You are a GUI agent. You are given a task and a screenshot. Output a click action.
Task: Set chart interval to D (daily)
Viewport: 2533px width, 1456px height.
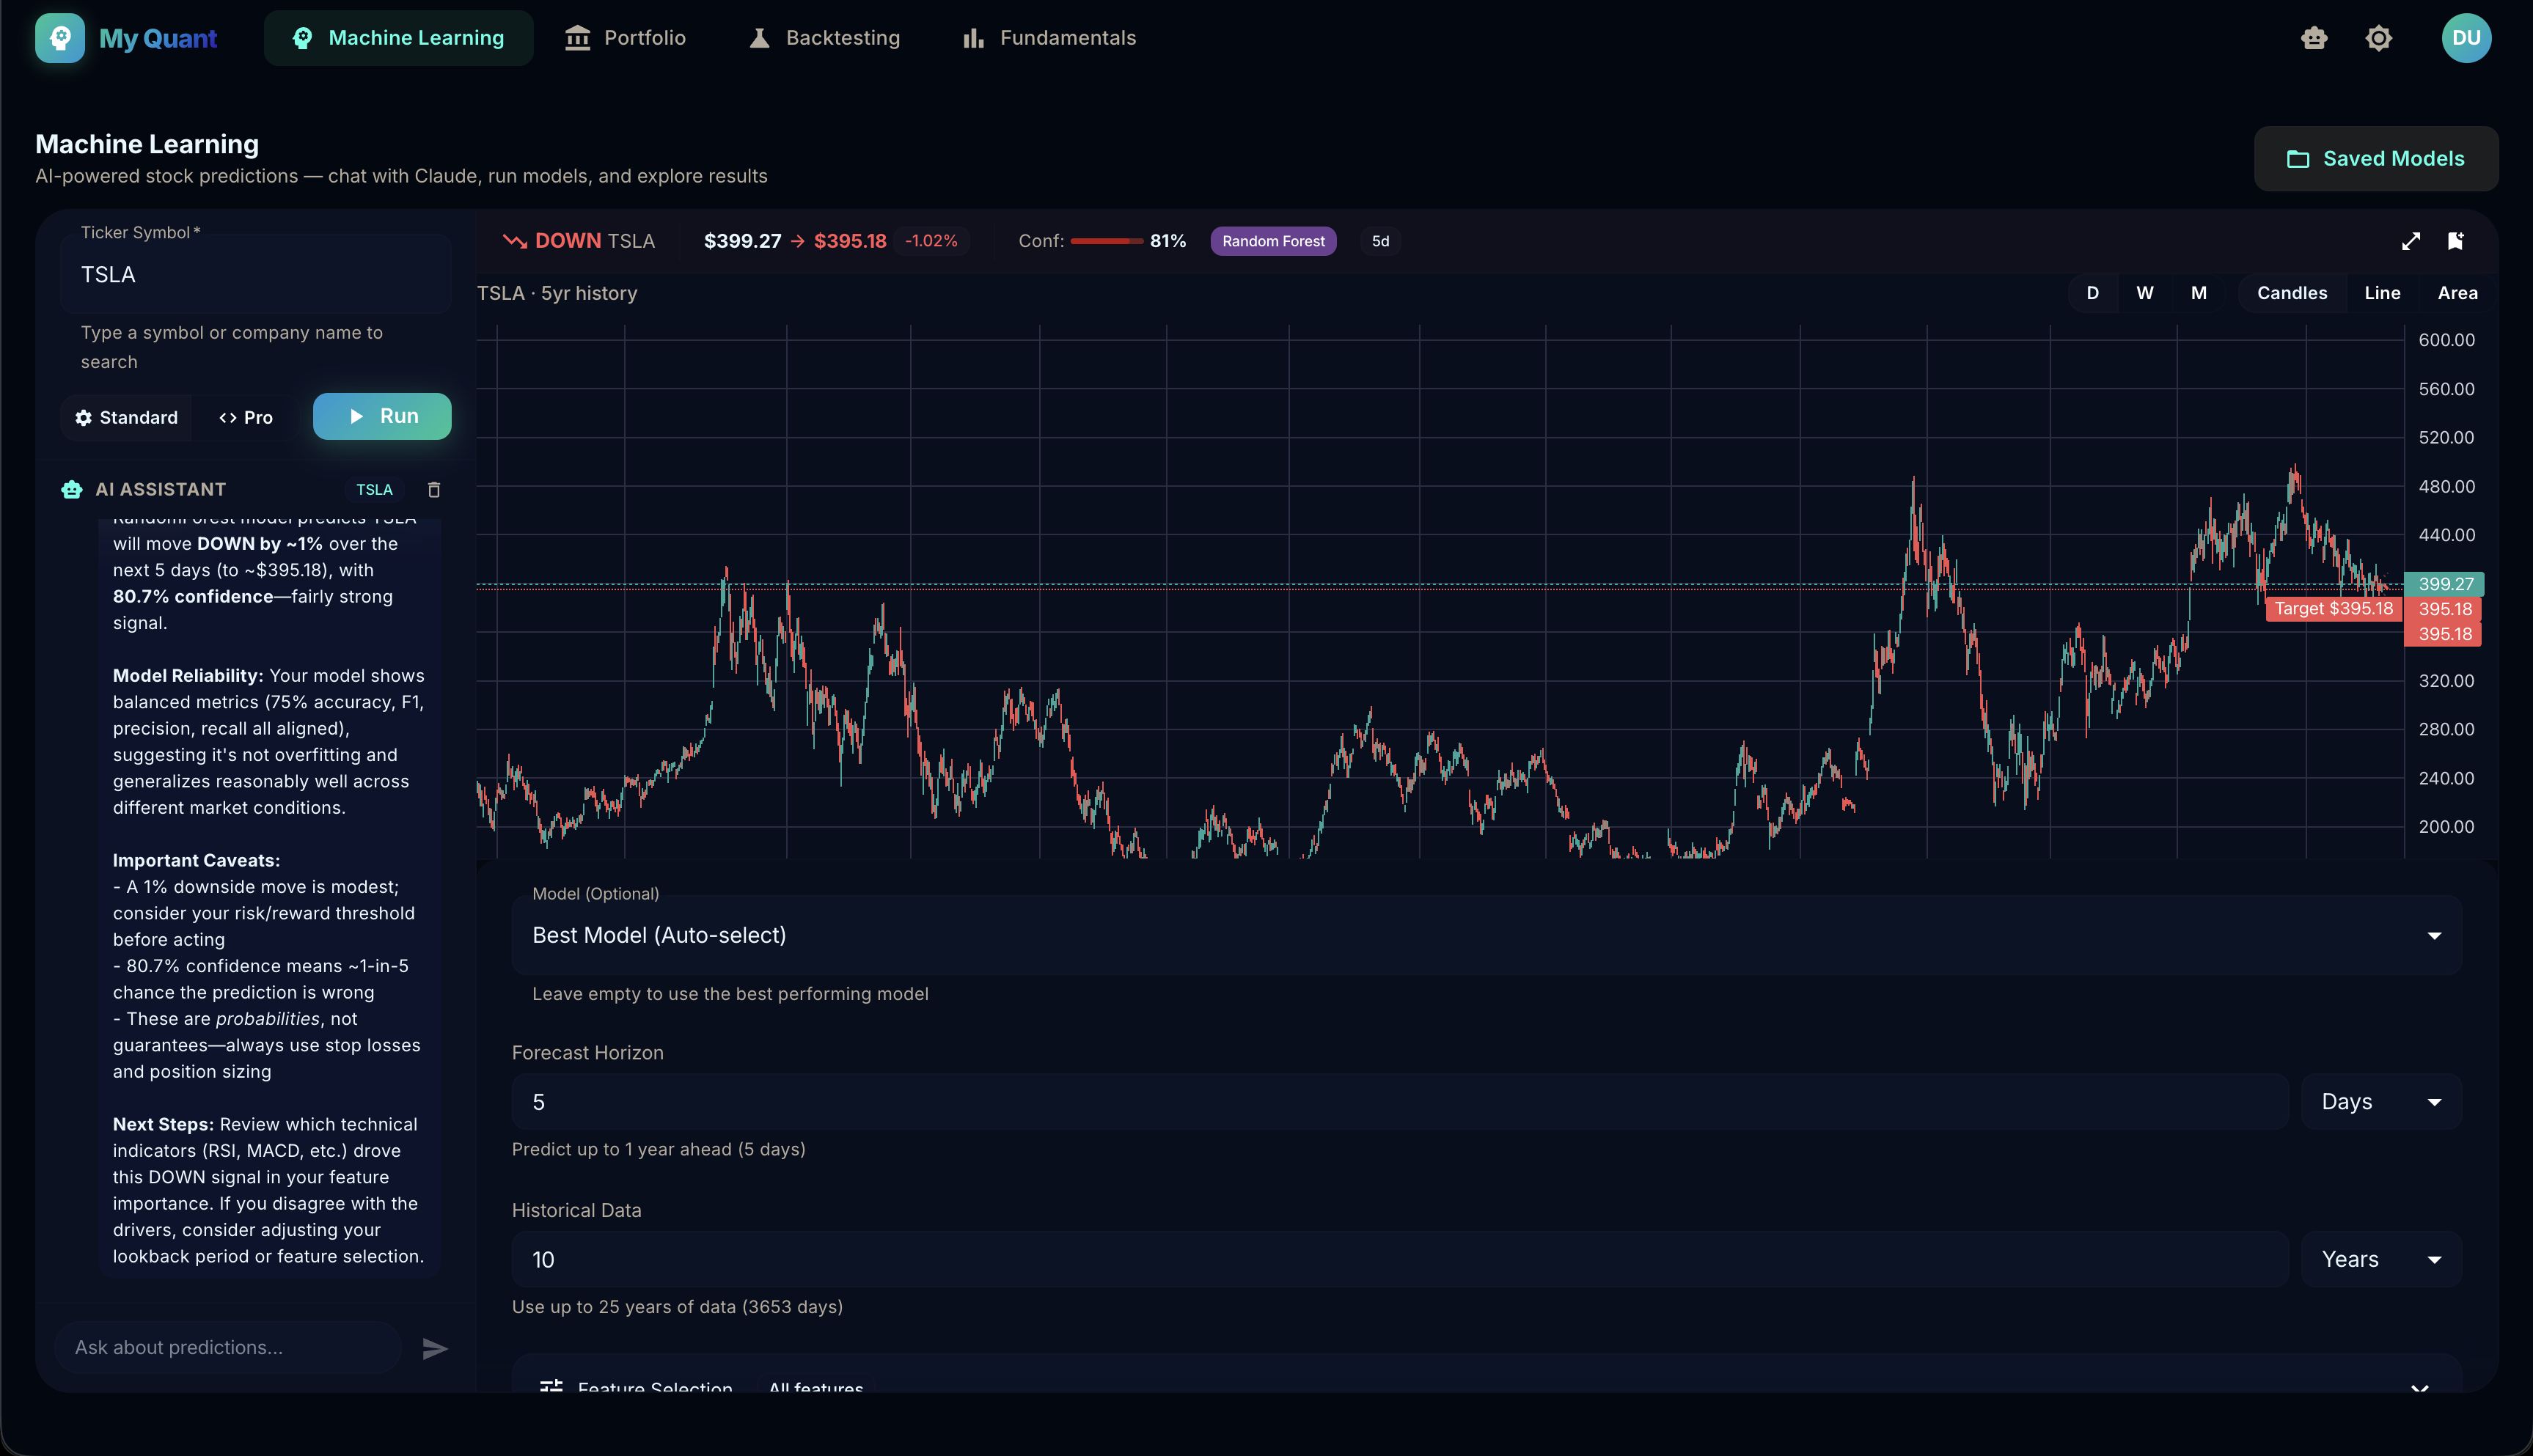tap(2093, 293)
